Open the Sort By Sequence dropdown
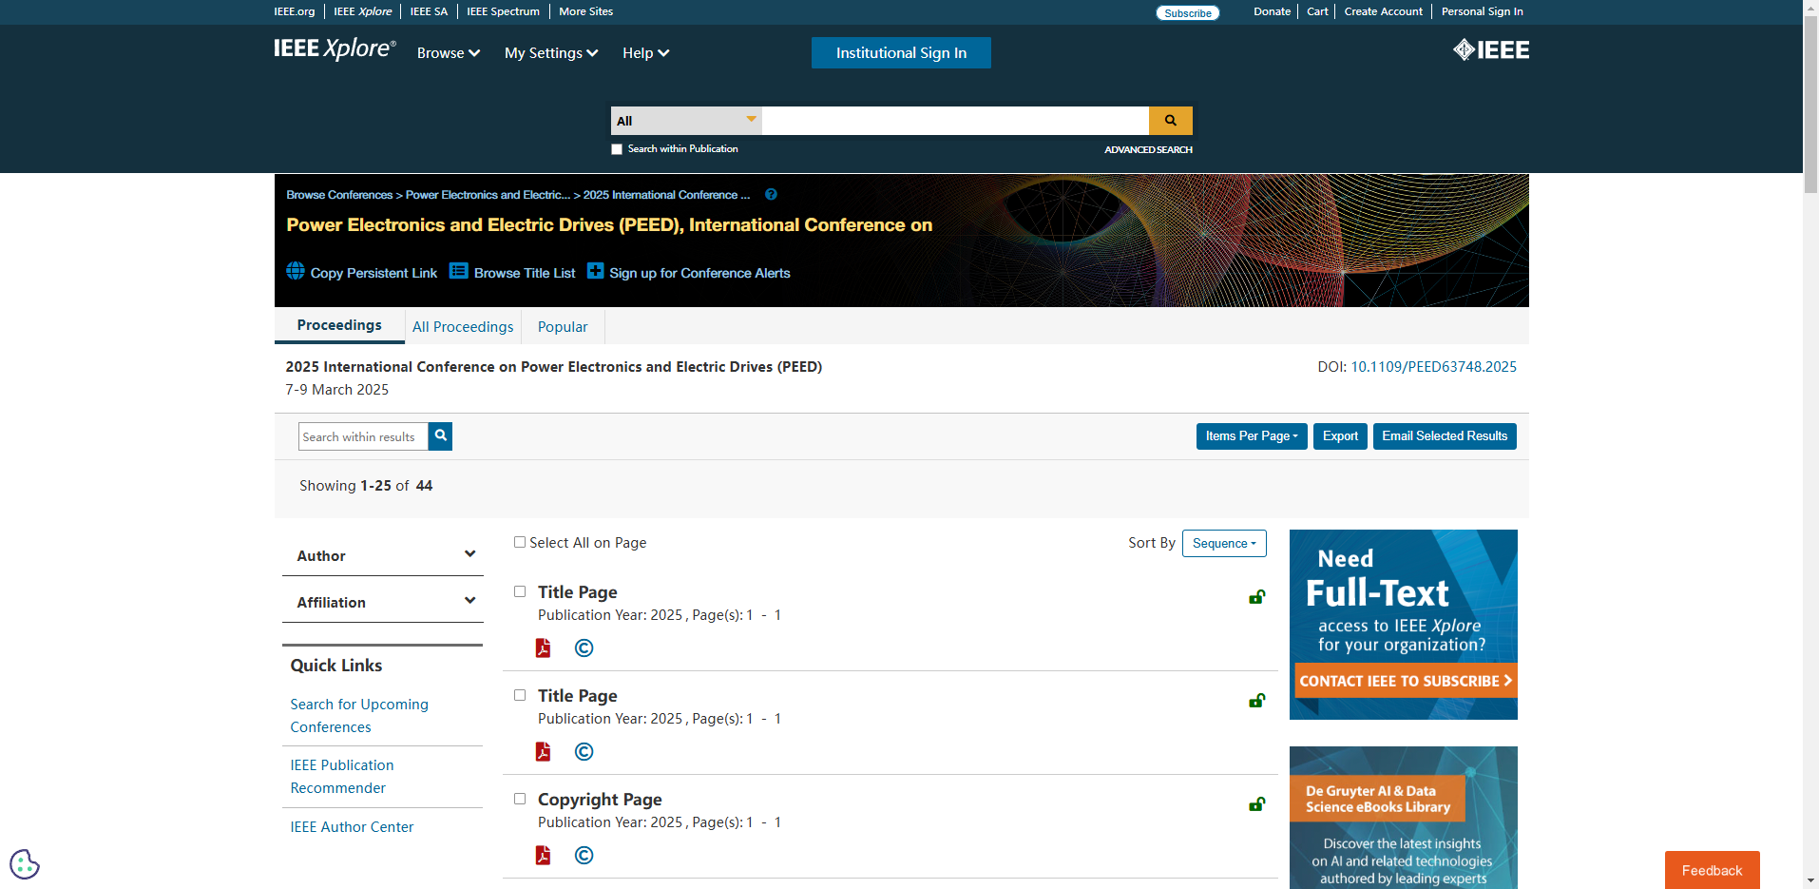The width and height of the screenshot is (1819, 889). pyautogui.click(x=1223, y=544)
